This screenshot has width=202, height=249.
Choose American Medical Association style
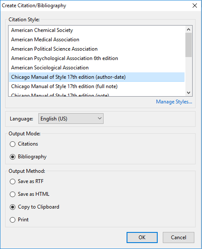click(97, 40)
